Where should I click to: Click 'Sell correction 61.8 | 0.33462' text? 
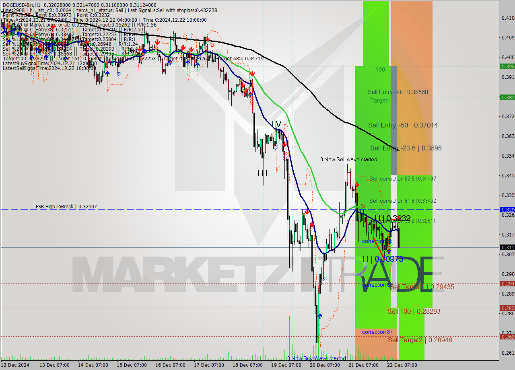click(x=403, y=201)
